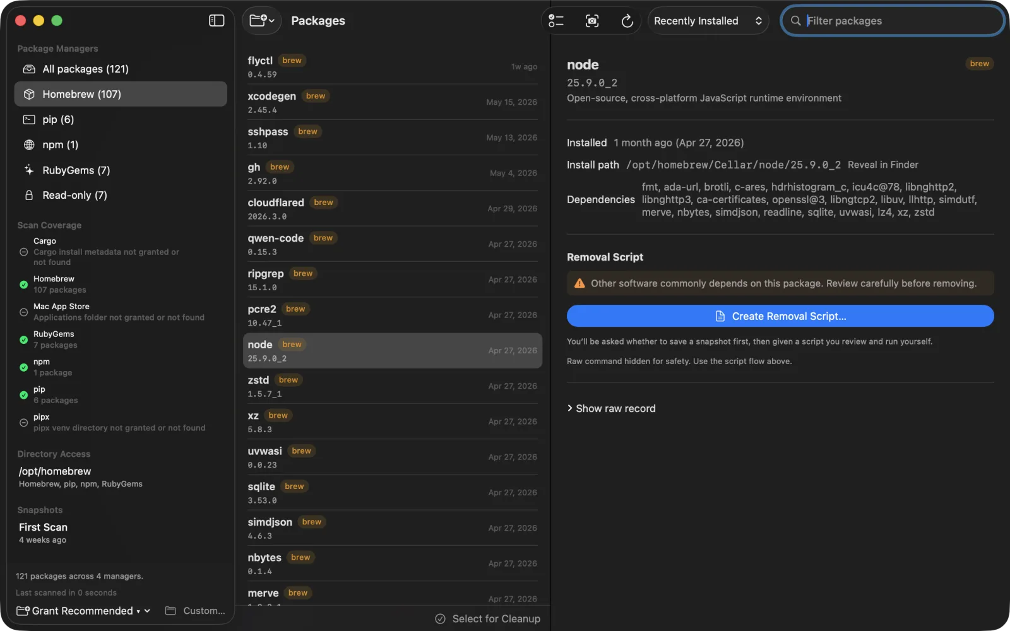Image resolution: width=1010 pixels, height=631 pixels.
Task: Click the npm globe icon
Action: click(x=29, y=144)
